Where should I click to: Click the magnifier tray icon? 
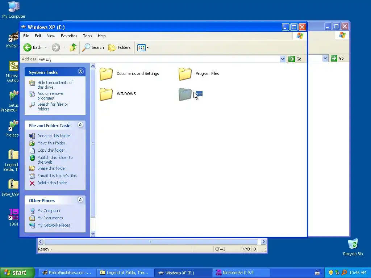(x=344, y=273)
